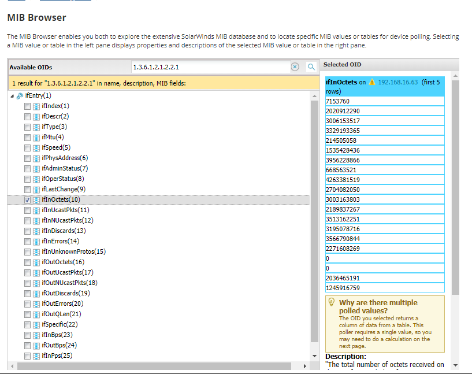Click the OID tree horizontal scroll right arrow
Viewport: 472px width, 374px height.
click(x=304, y=366)
